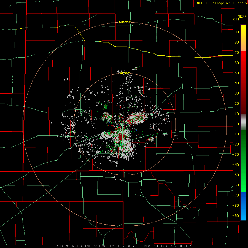
Task: Click the -80 value on the velocity scale
Action: tap(236, 206)
